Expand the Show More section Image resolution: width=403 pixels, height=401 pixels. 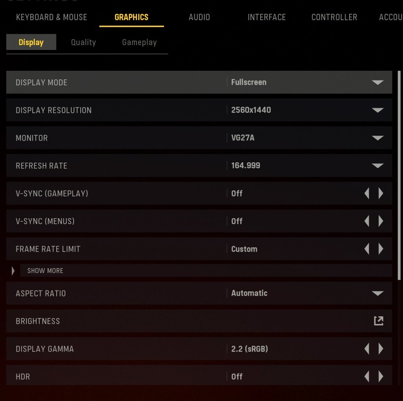point(45,270)
